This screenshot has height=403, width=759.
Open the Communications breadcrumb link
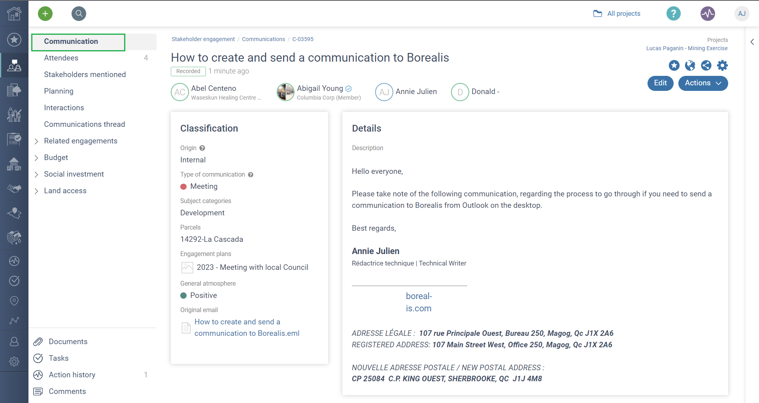pos(263,39)
